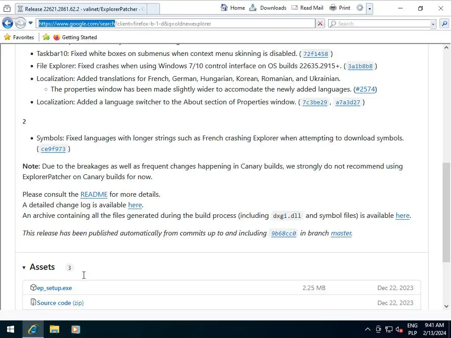Open the Tools gear icon

[359, 8]
